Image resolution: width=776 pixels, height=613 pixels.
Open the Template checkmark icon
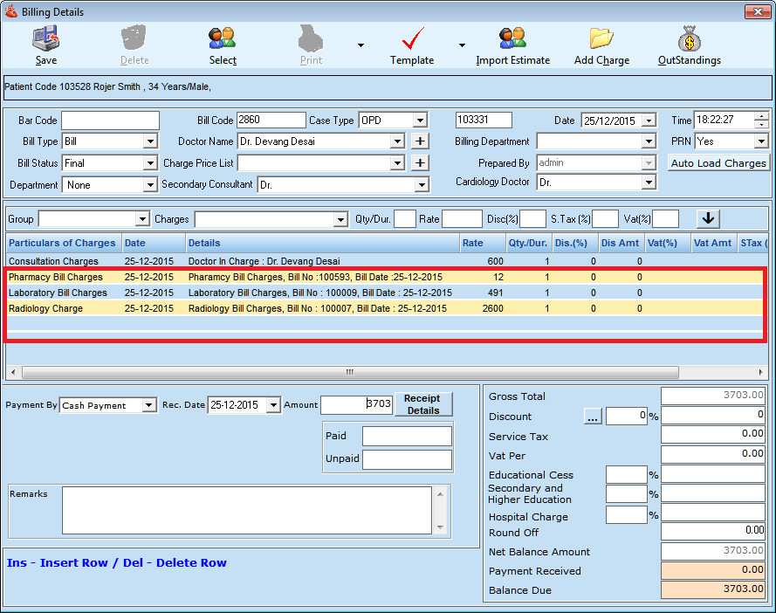click(x=412, y=39)
